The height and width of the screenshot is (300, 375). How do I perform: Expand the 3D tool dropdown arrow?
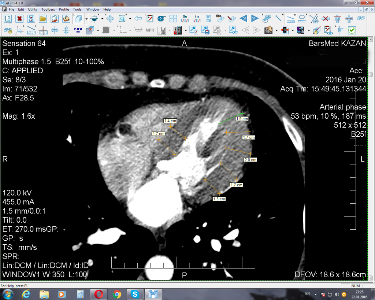[98, 30]
